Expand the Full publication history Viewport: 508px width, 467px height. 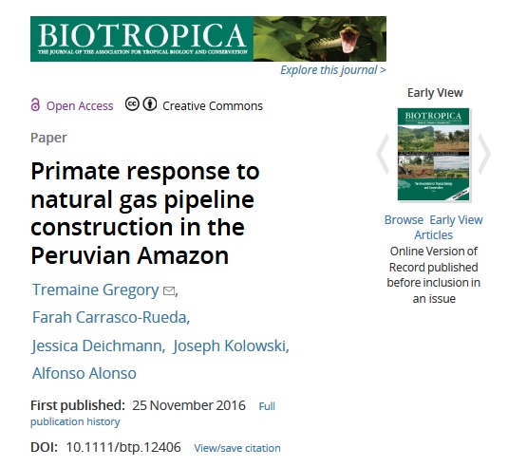click(x=153, y=414)
